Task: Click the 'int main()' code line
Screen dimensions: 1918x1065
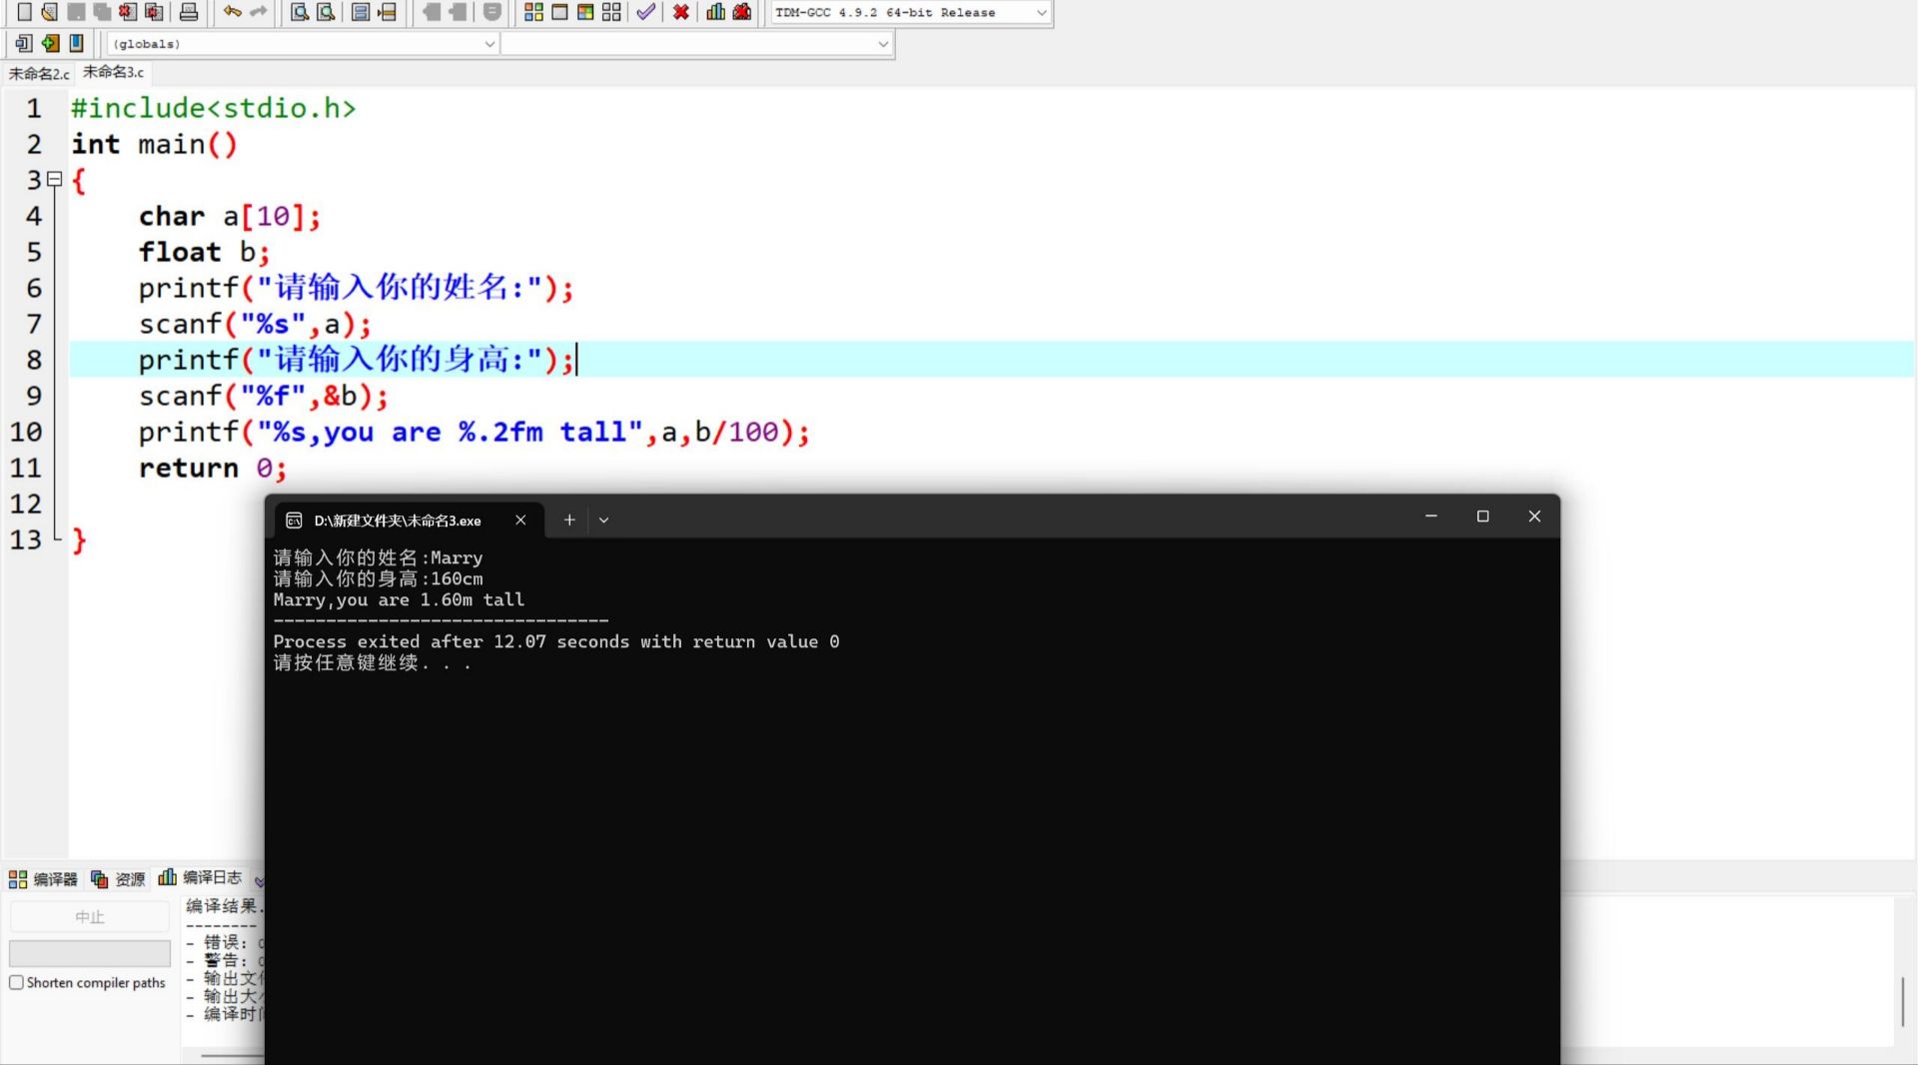Action: click(154, 144)
